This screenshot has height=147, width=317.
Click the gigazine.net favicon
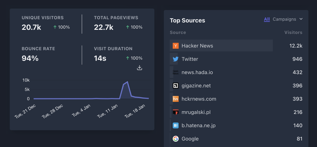pyautogui.click(x=176, y=86)
